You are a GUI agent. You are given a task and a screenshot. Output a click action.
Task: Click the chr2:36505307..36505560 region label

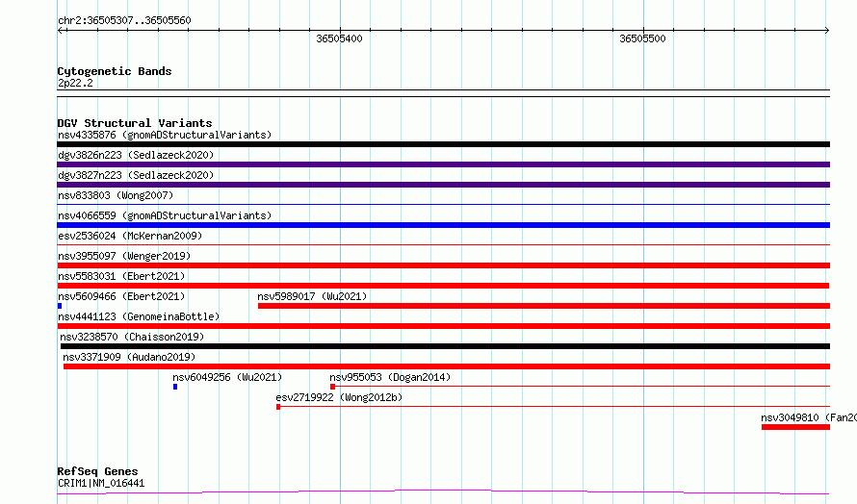click(124, 20)
